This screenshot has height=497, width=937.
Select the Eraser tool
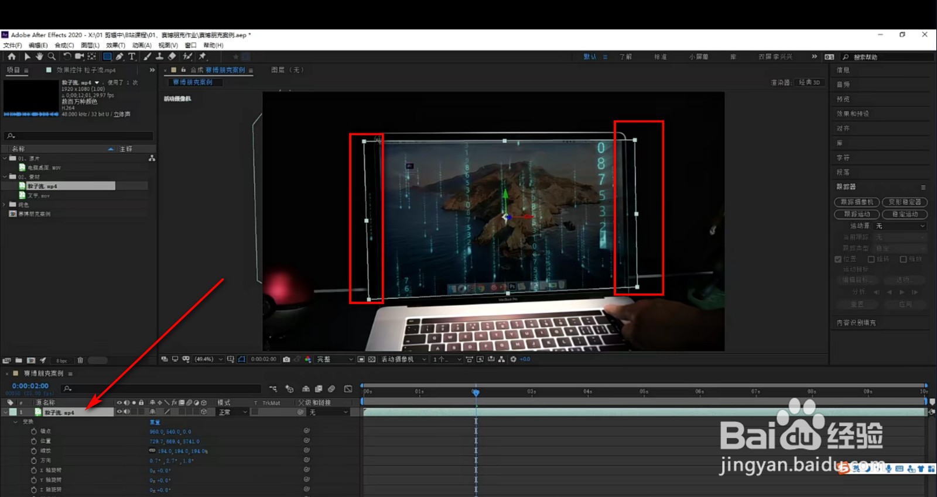(172, 57)
